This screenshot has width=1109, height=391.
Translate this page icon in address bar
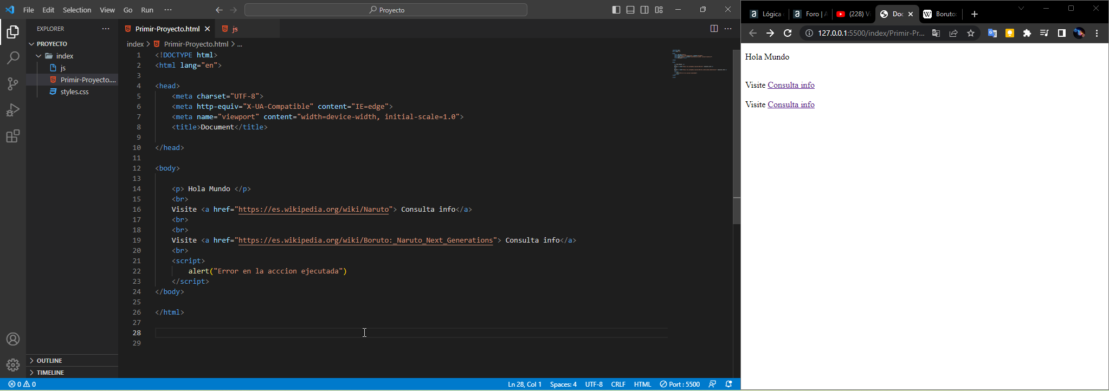pyautogui.click(x=936, y=34)
